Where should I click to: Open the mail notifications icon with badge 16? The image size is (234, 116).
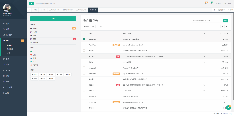(206, 3)
